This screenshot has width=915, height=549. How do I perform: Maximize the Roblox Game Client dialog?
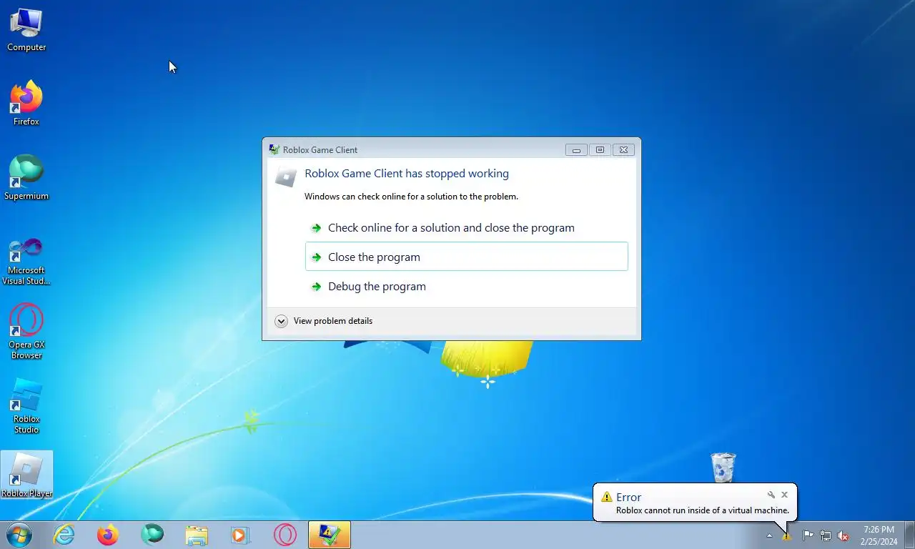[x=600, y=149]
